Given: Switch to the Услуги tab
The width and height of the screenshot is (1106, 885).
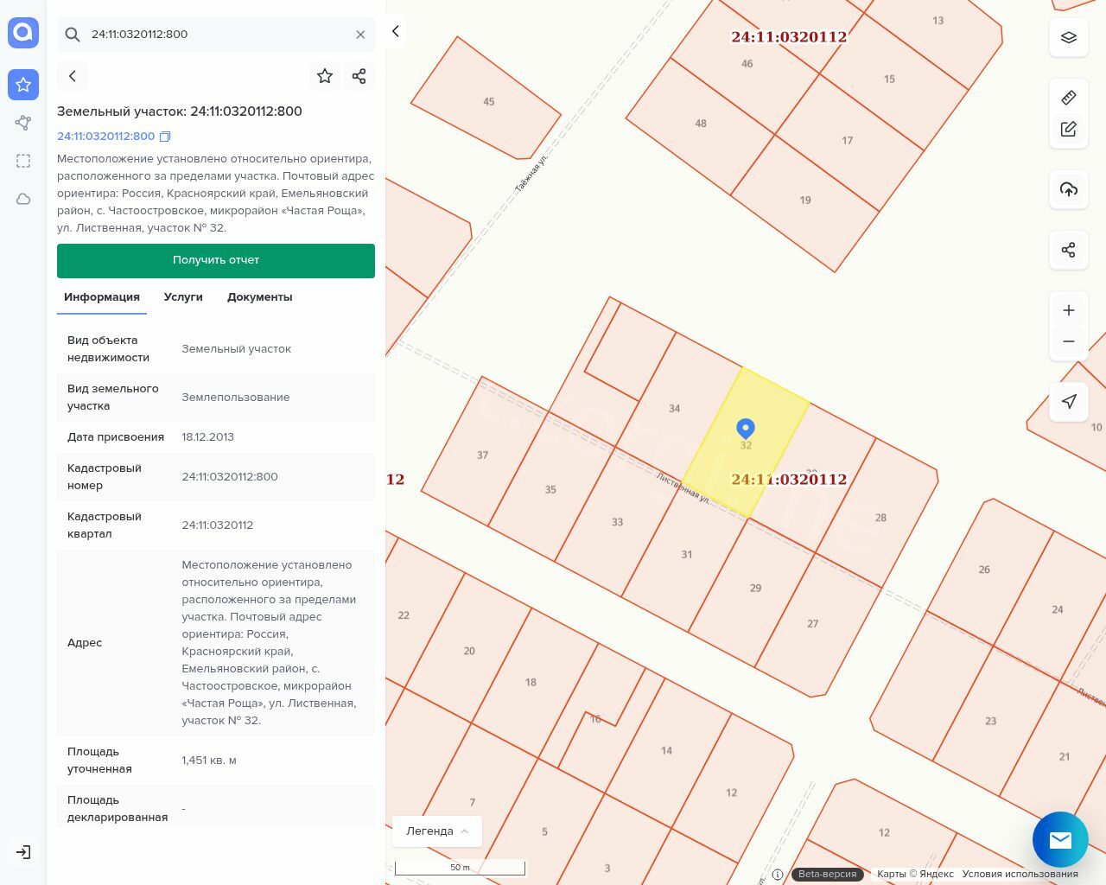Looking at the screenshot, I should tap(183, 297).
